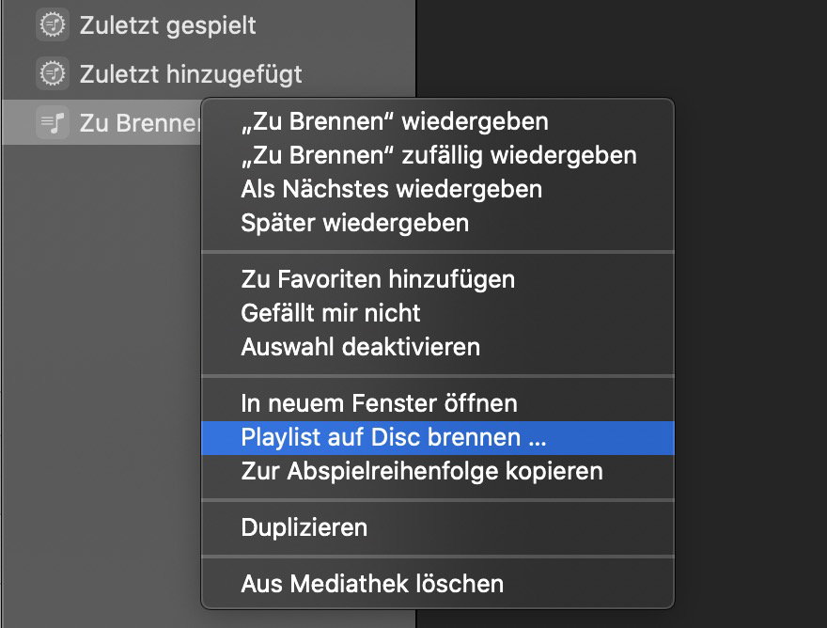Choose „Zu Brennen“ wiedergeben
The height and width of the screenshot is (628, 827).
pyautogui.click(x=395, y=120)
